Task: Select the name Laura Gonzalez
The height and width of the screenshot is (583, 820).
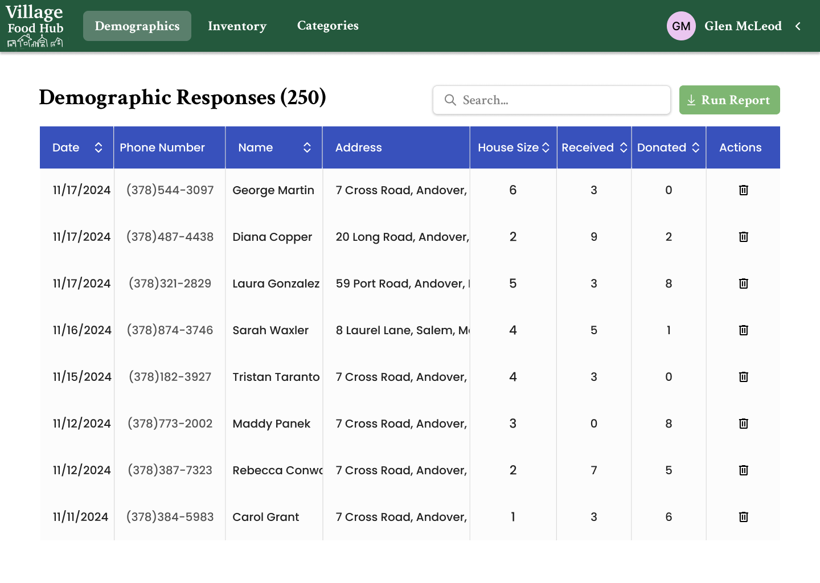Action: pos(276,284)
